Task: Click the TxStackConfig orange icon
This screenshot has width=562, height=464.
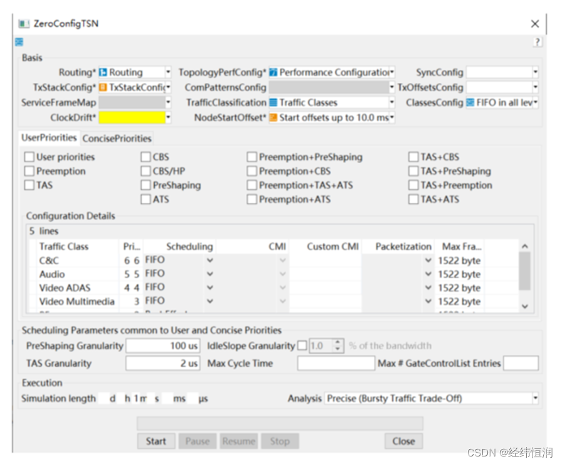Action: pyautogui.click(x=103, y=87)
